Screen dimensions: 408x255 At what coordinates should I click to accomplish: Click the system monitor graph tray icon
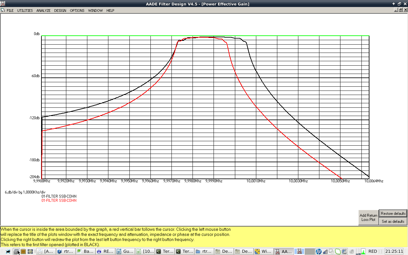point(363,251)
